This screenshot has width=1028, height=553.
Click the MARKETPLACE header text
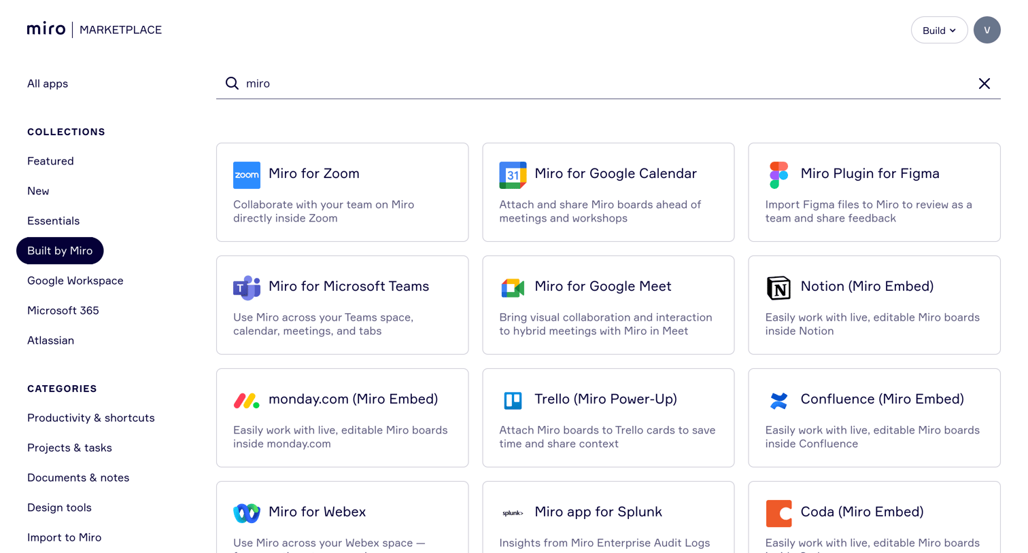[x=120, y=30]
